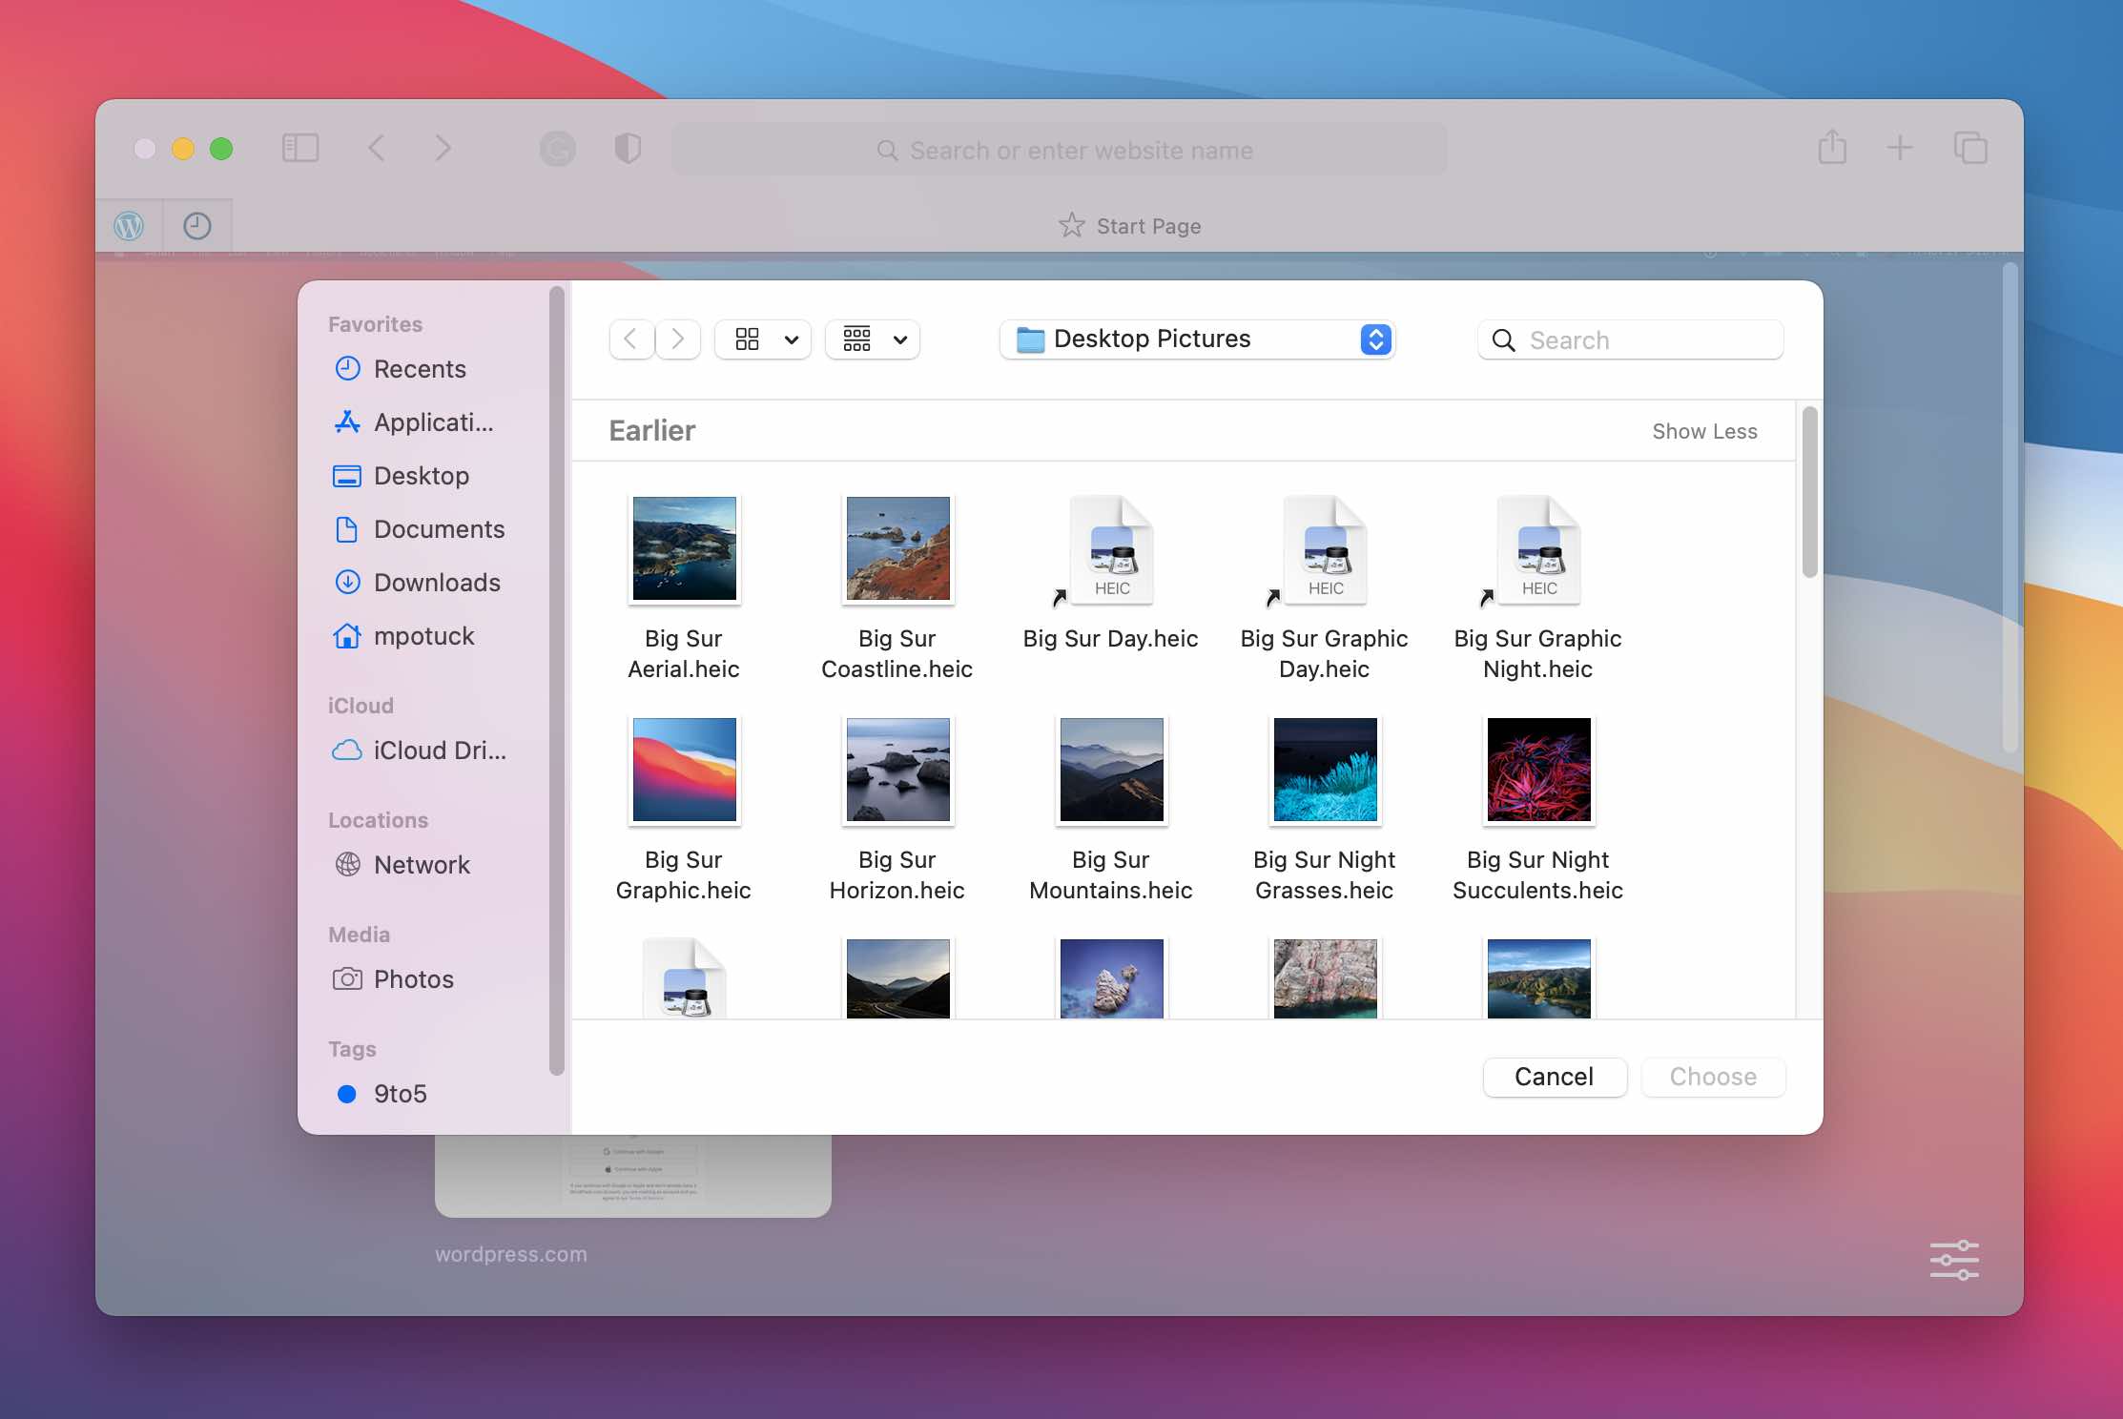2123x1419 pixels.
Task: Select the Applications folder icon
Action: 345,422
